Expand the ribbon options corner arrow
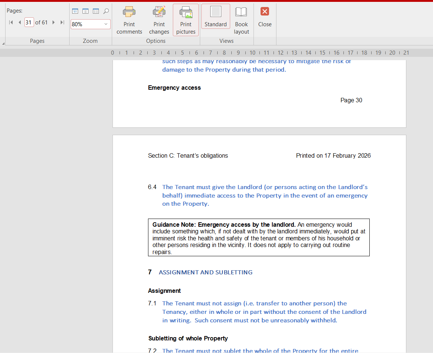Screen dimensions: 433x353 click(3, 44)
